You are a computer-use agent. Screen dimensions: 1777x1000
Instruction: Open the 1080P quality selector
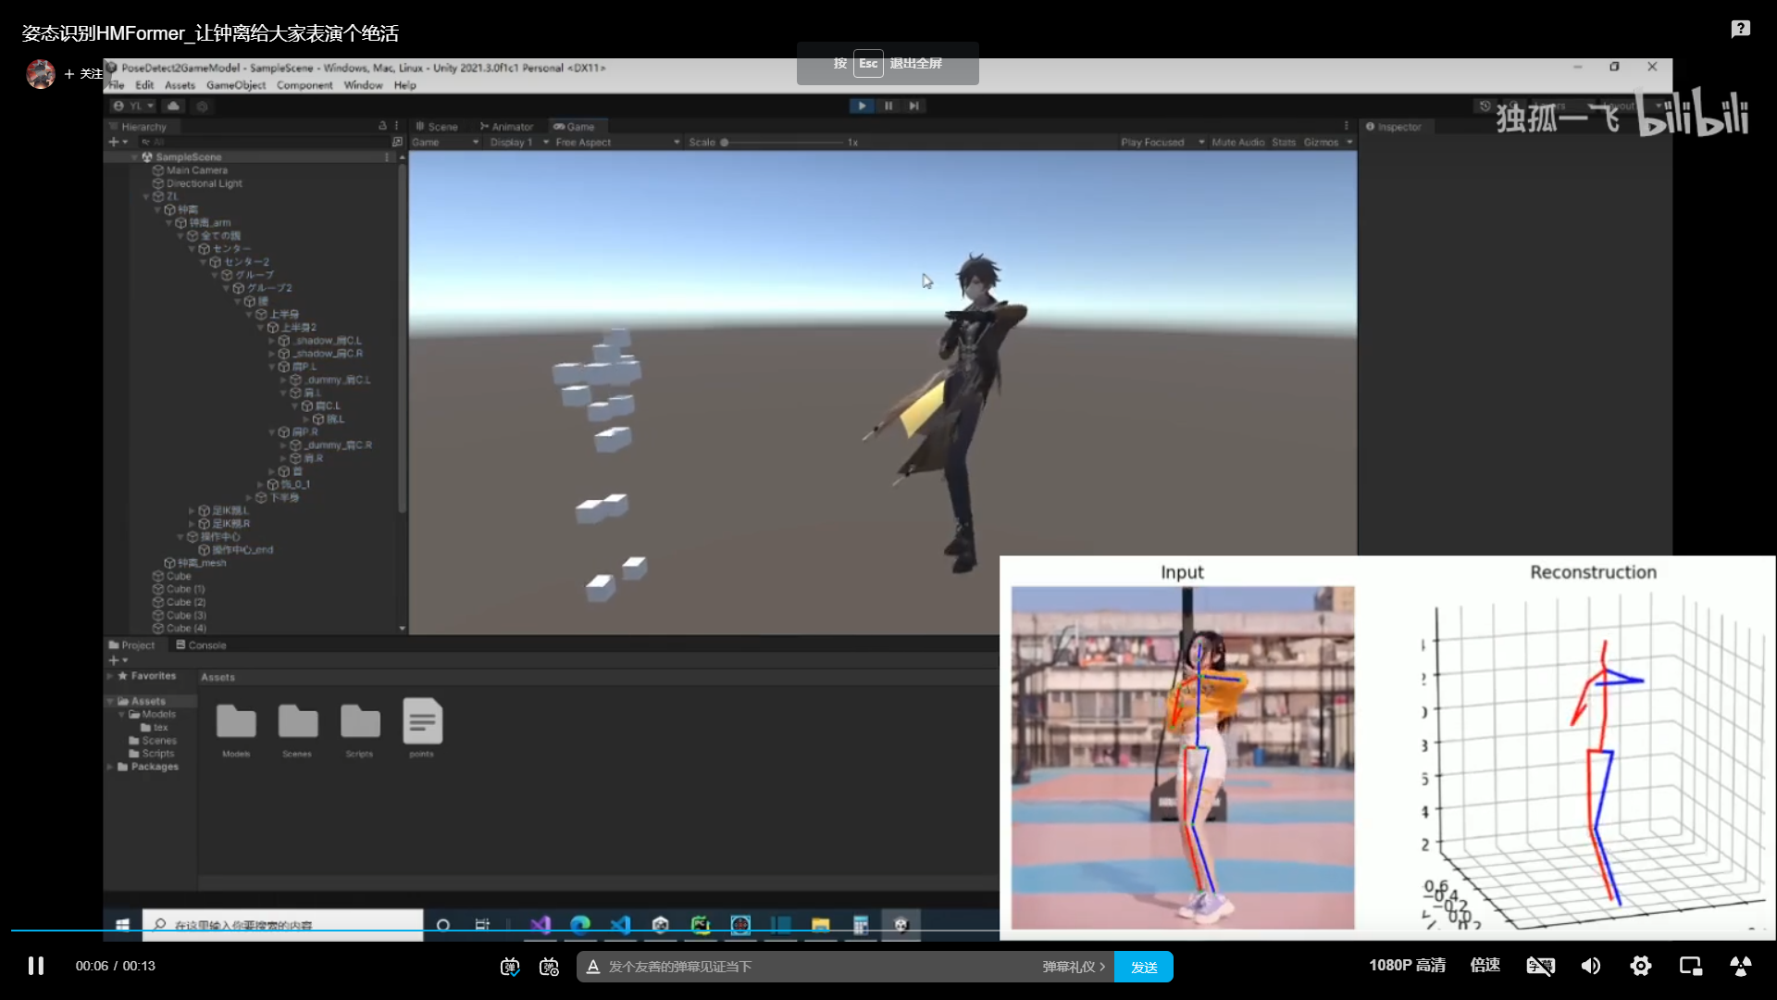pos(1407,966)
